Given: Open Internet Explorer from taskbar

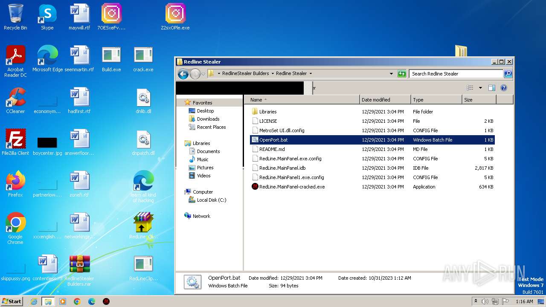Looking at the screenshot, I should point(34,301).
